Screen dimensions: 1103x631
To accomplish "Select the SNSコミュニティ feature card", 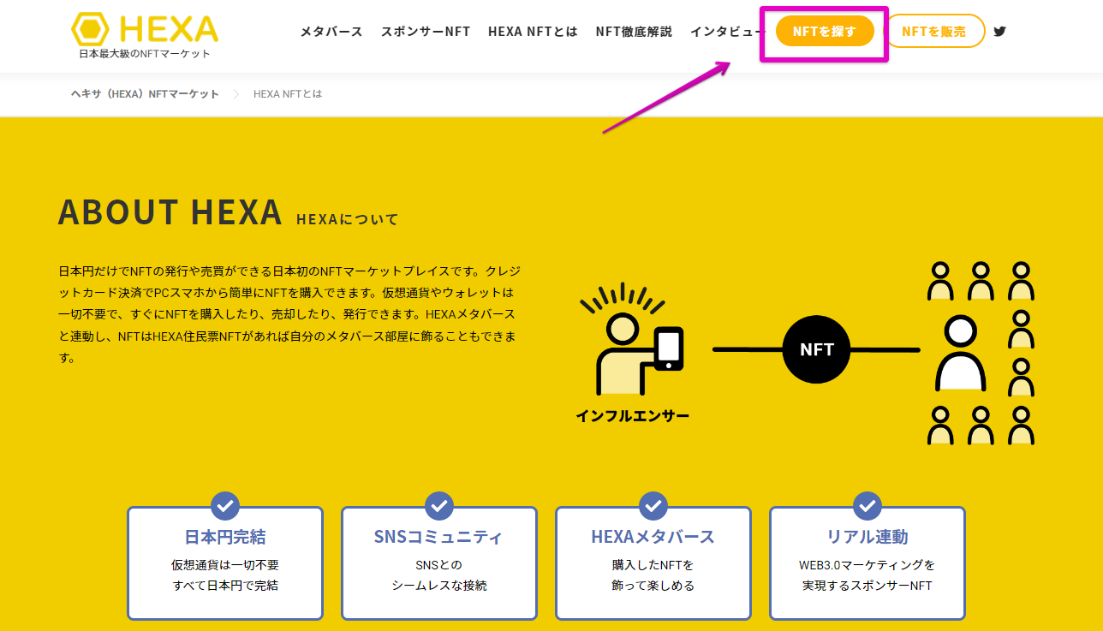I will point(439,563).
